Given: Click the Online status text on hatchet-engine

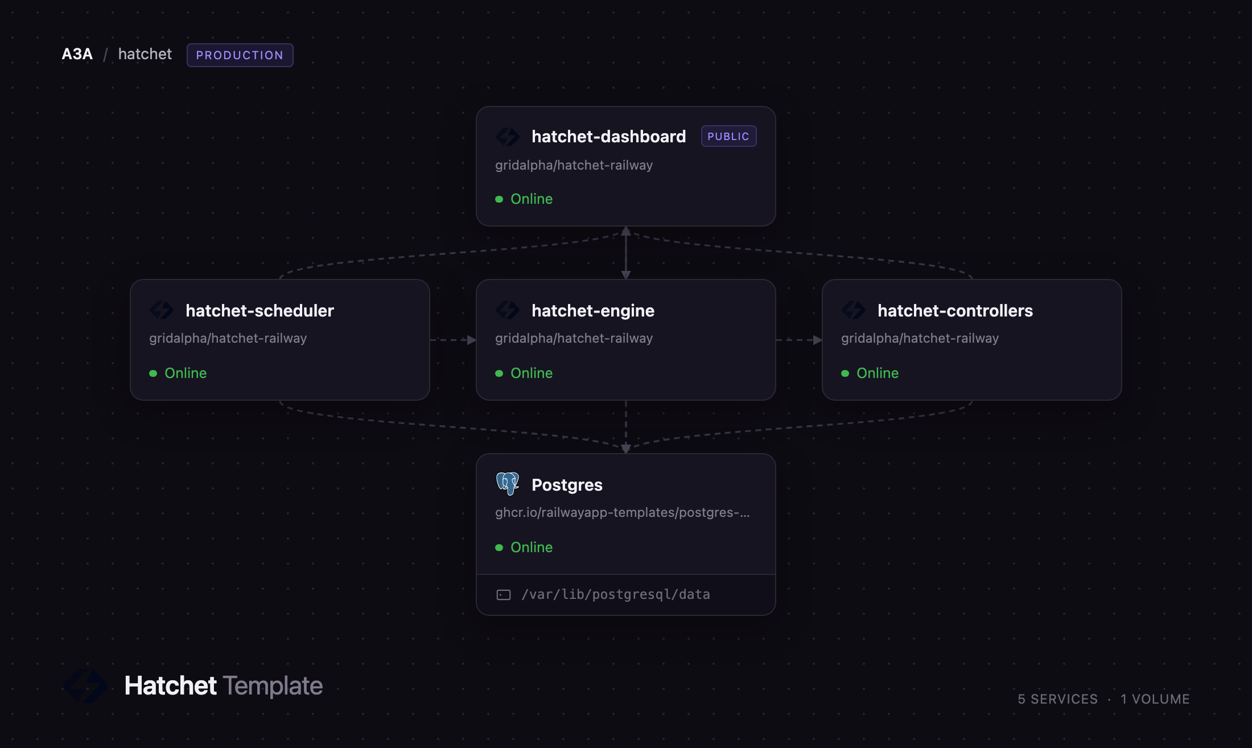Looking at the screenshot, I should [532, 373].
